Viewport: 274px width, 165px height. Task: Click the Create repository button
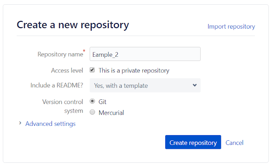click(193, 142)
